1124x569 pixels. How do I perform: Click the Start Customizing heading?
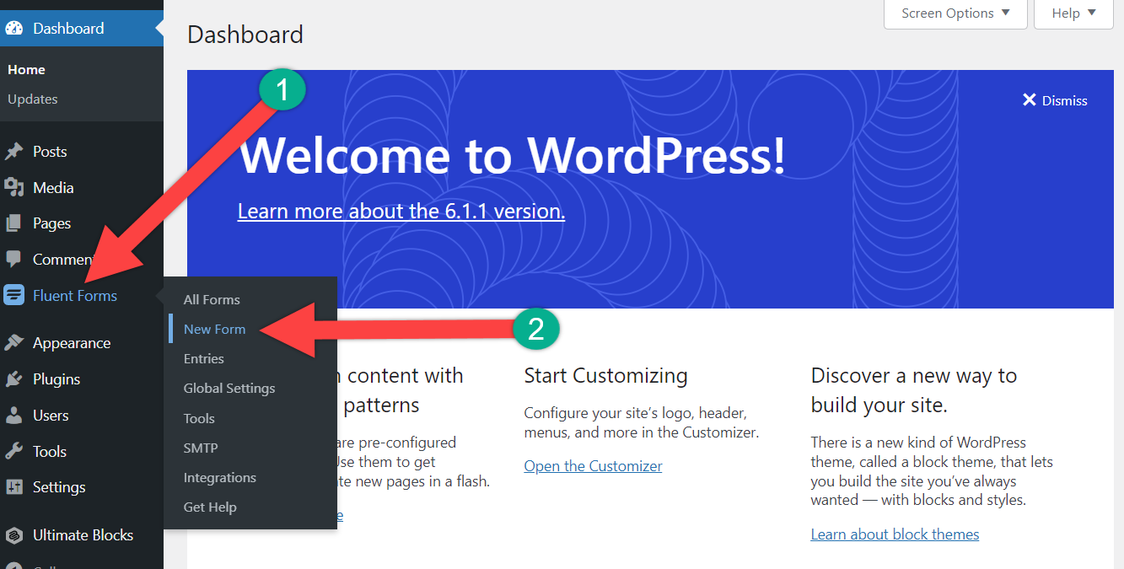click(x=605, y=375)
